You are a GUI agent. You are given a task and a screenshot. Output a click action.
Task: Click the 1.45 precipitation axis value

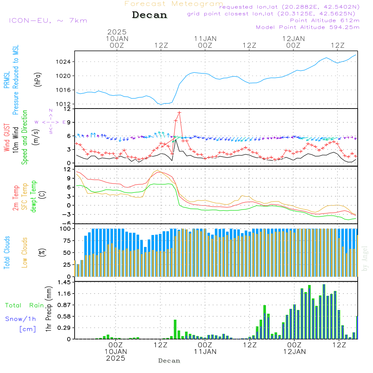pyautogui.click(x=64, y=282)
